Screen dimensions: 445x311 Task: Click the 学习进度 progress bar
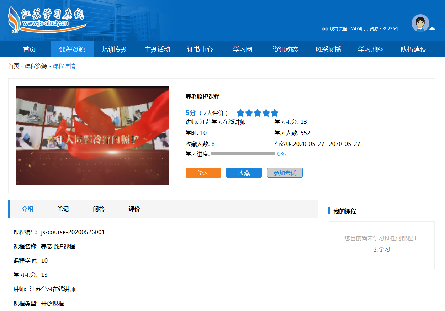pos(243,154)
